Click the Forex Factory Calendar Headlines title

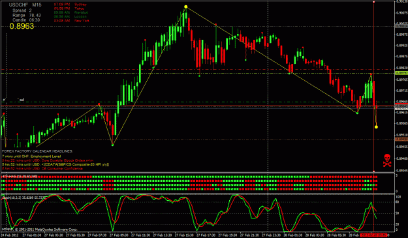click(37, 151)
